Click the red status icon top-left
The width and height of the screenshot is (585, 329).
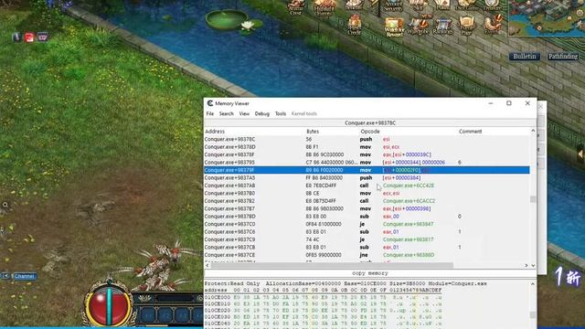pos(29,37)
